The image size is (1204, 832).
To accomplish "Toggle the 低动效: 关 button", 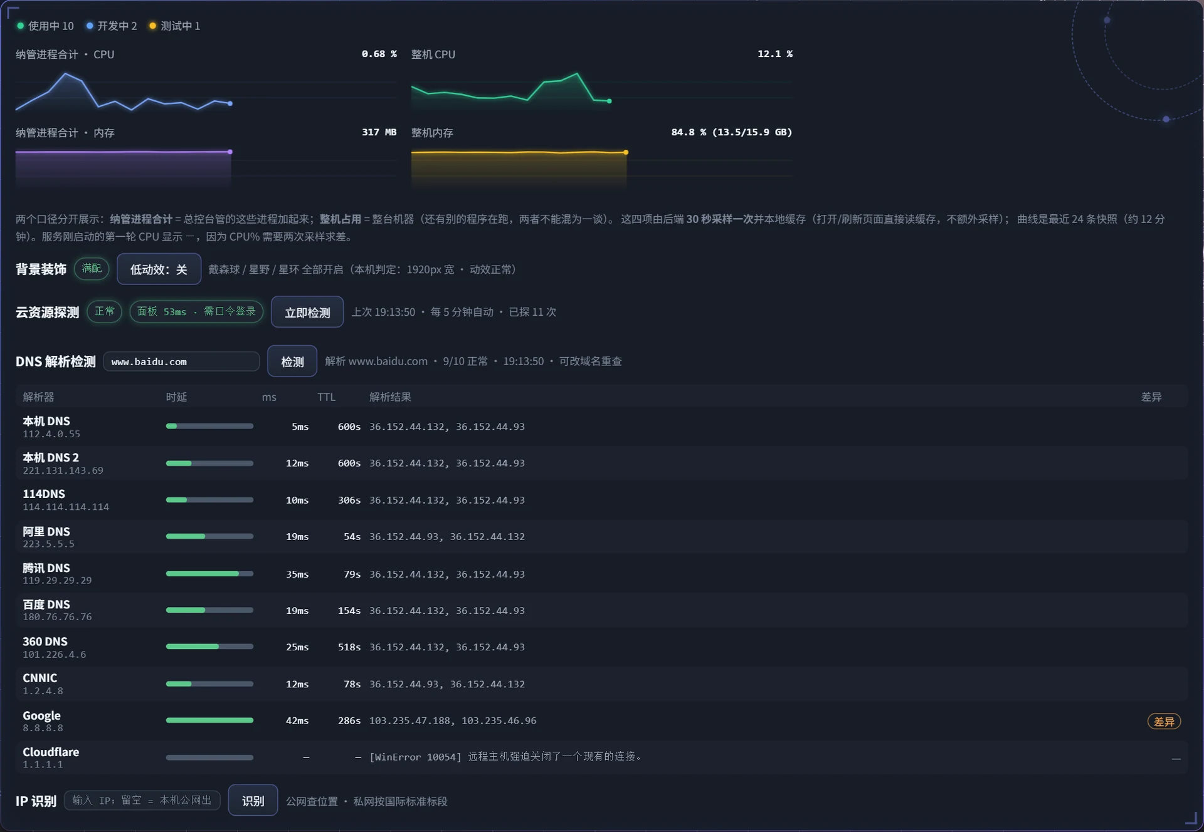I will (x=159, y=269).
